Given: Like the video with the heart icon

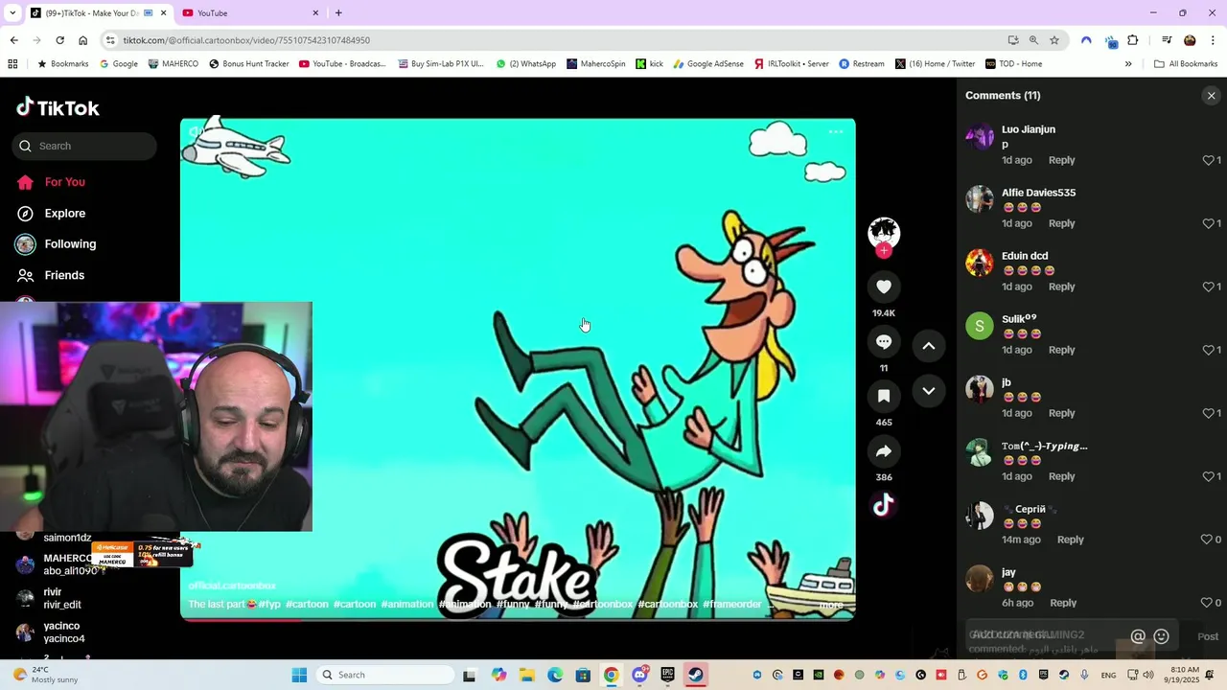Looking at the screenshot, I should 884,287.
